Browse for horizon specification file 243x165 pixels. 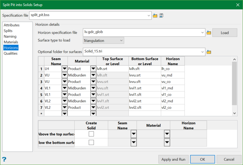point(209,33)
